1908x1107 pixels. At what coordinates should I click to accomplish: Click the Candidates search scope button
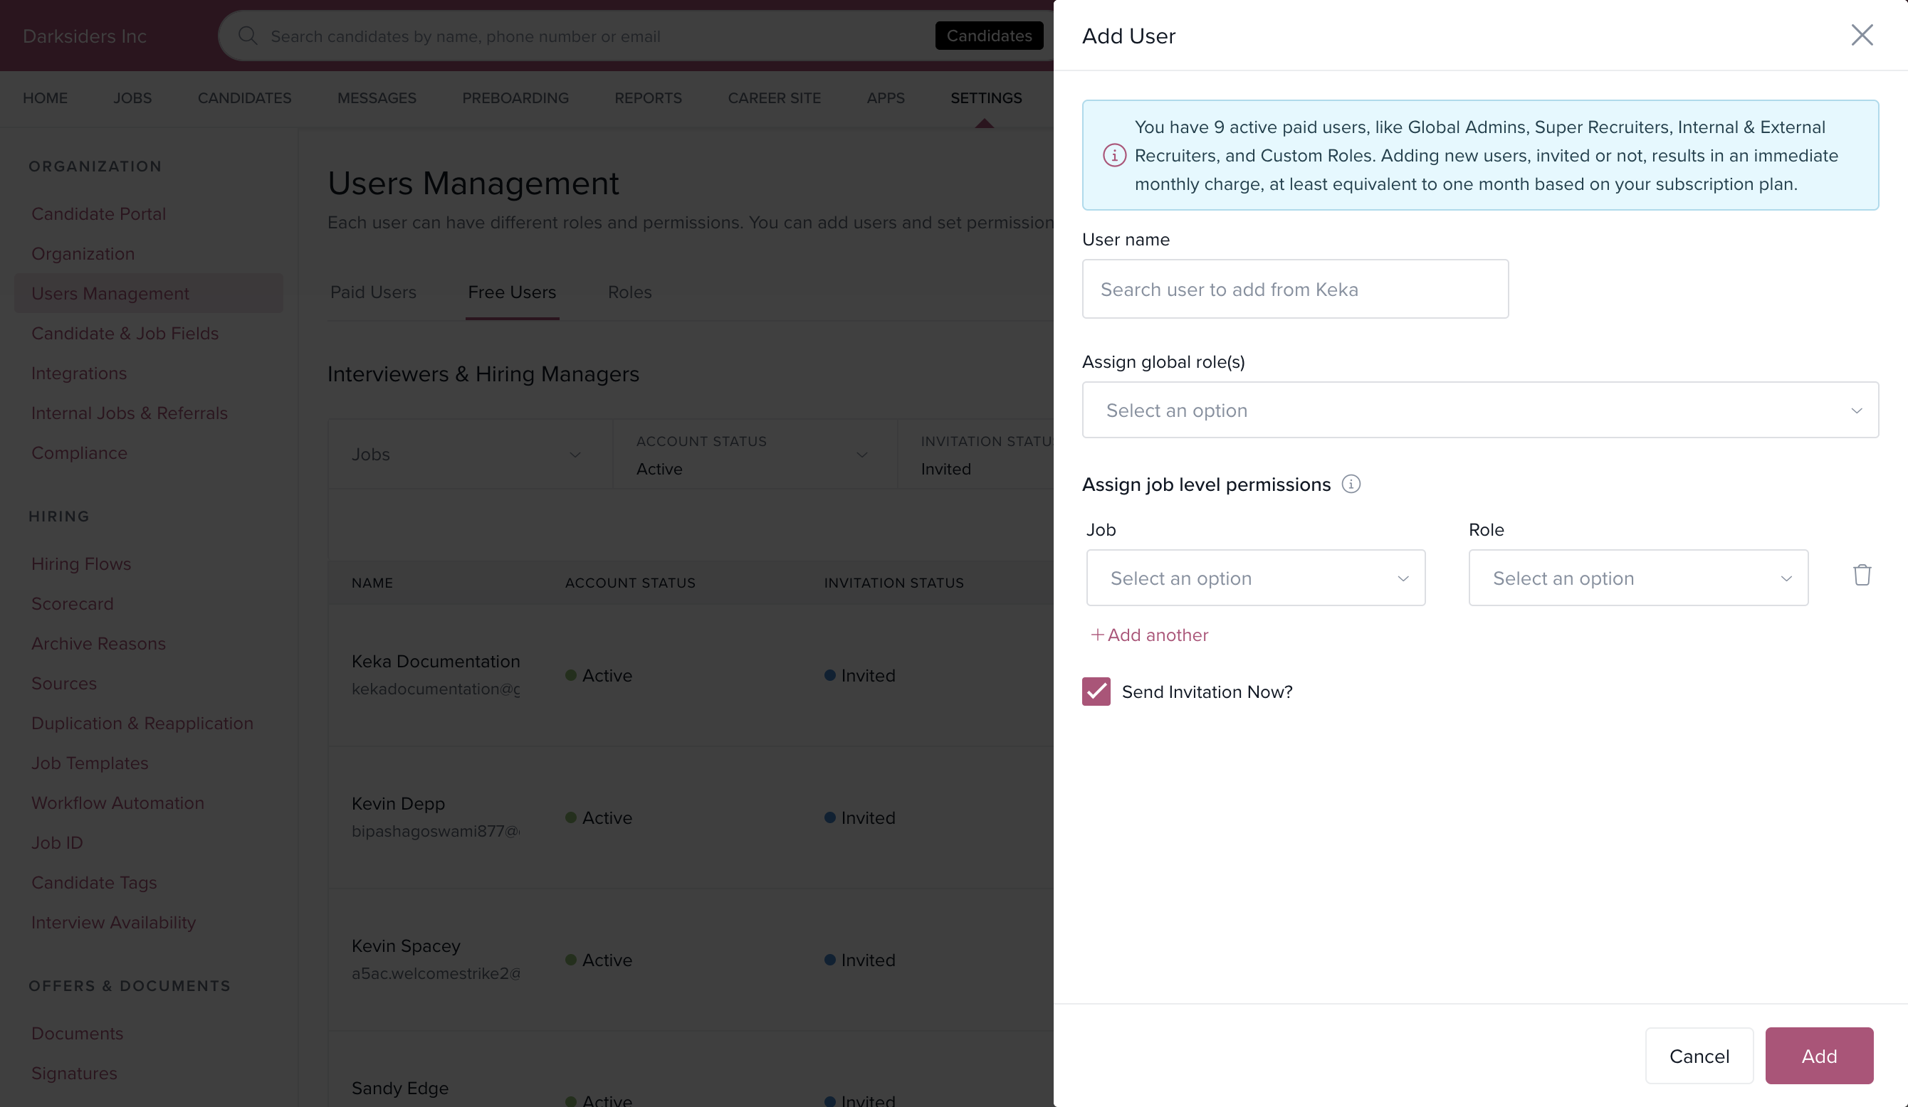tap(988, 36)
